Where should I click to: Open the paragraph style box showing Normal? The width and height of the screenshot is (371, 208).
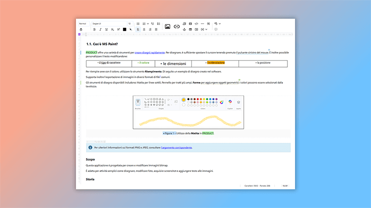tap(84, 24)
